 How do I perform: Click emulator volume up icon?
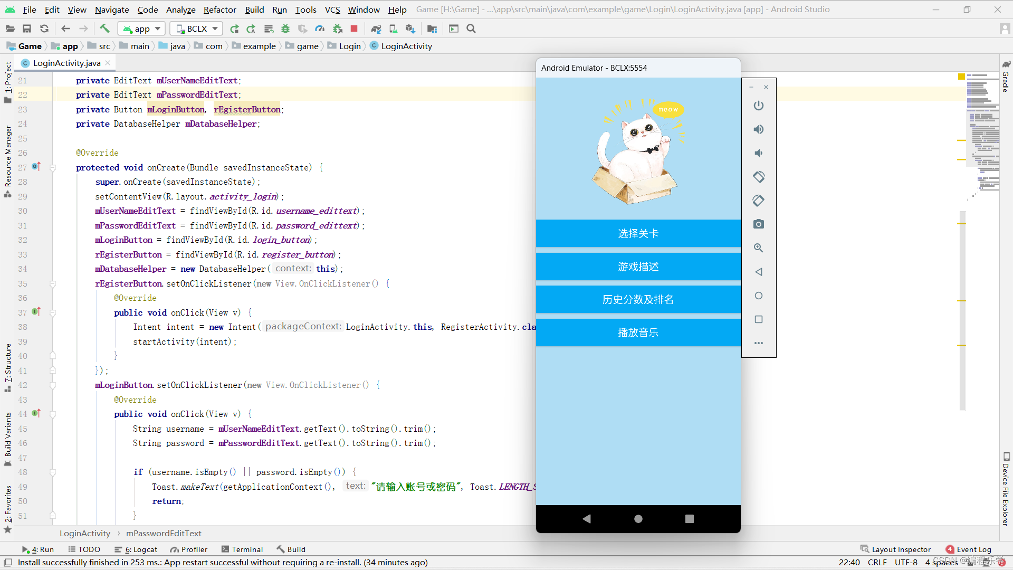click(758, 129)
